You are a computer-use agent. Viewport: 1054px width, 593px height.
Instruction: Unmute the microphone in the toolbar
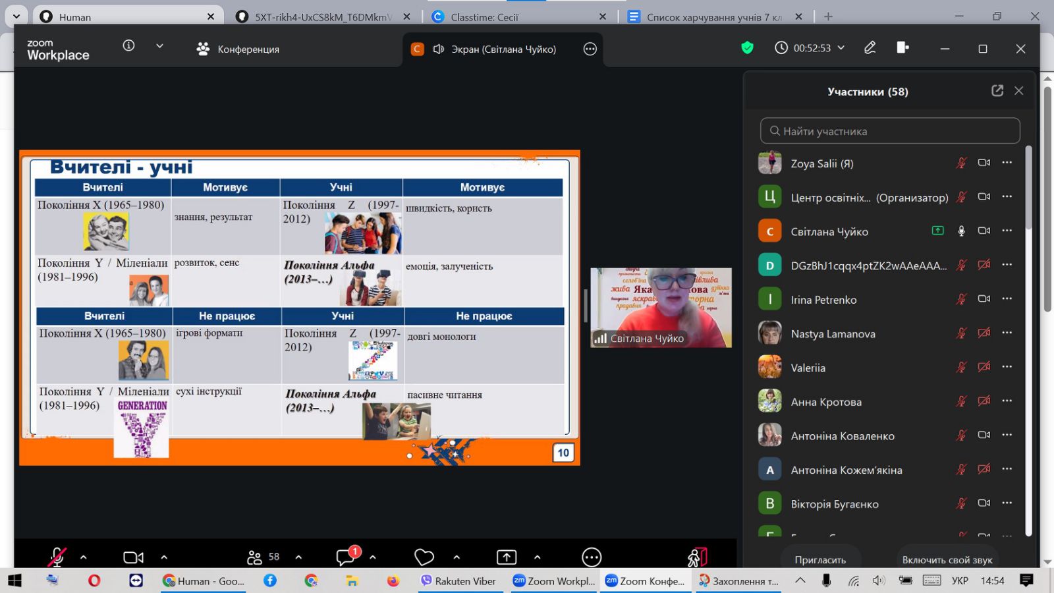pyautogui.click(x=57, y=557)
